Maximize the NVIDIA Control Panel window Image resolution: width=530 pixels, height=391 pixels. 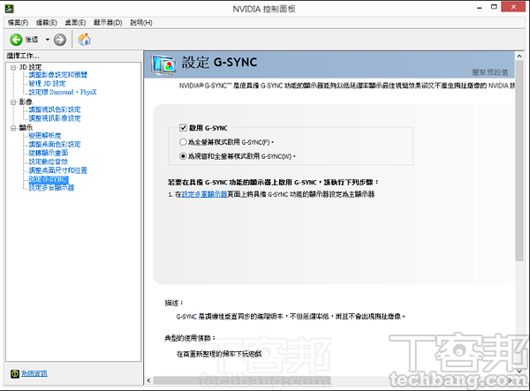click(494, 7)
